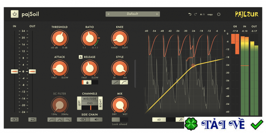This screenshot has height=133, width=266.
Task: Click the PAJCZUR logo
Action: coord(247,14)
